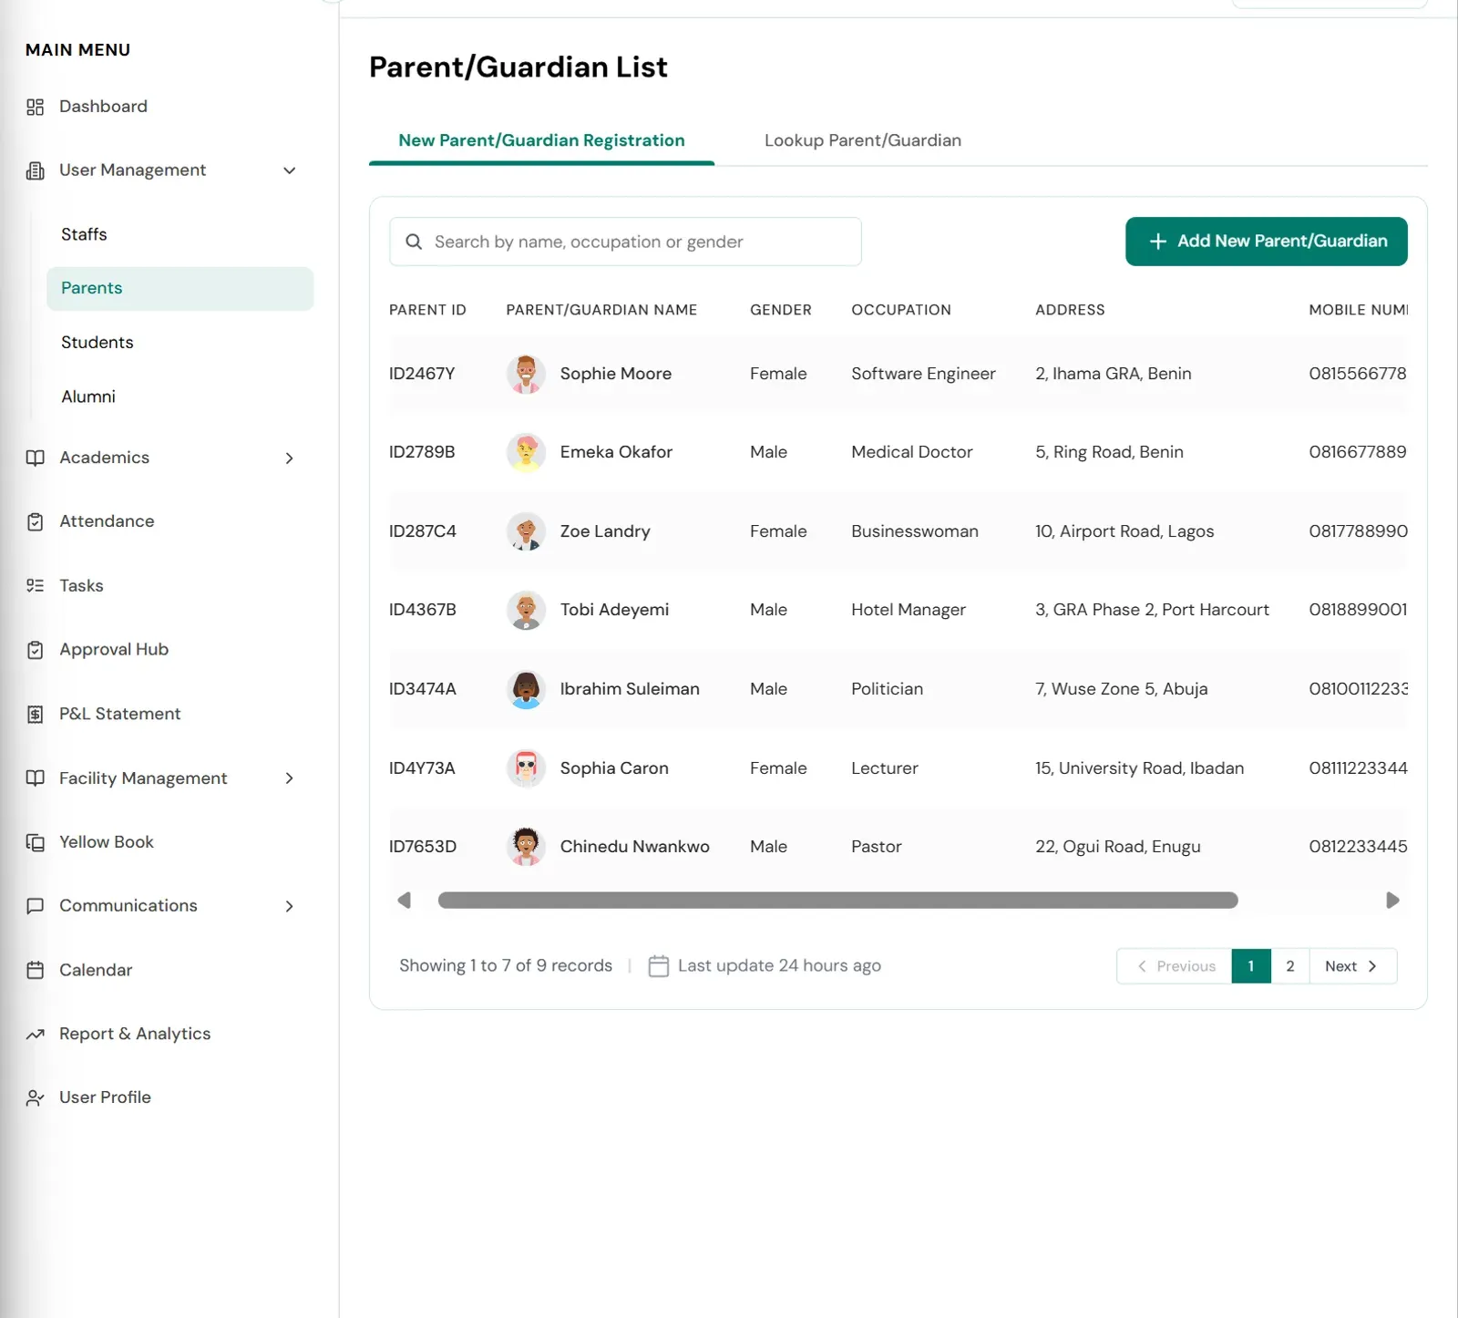Open Students under User Management
This screenshot has height=1318, width=1458.
pyautogui.click(x=97, y=342)
